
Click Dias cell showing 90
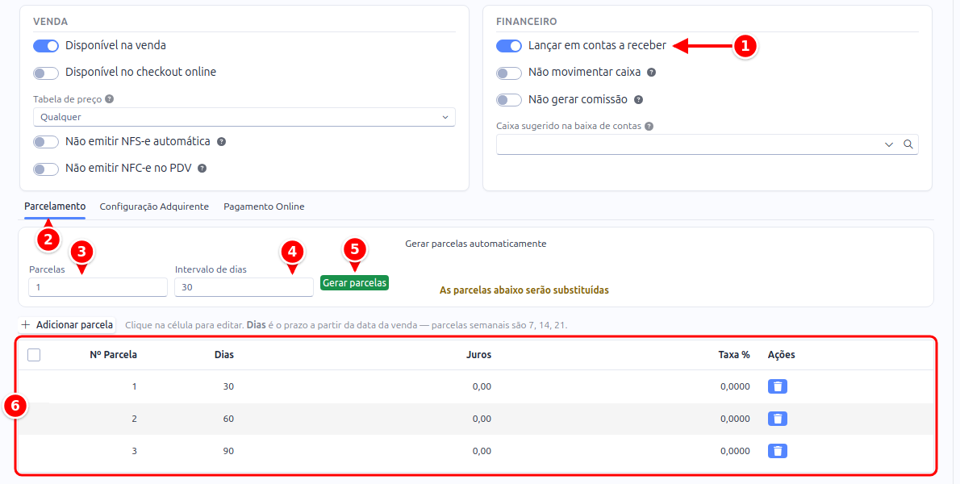[x=228, y=452]
